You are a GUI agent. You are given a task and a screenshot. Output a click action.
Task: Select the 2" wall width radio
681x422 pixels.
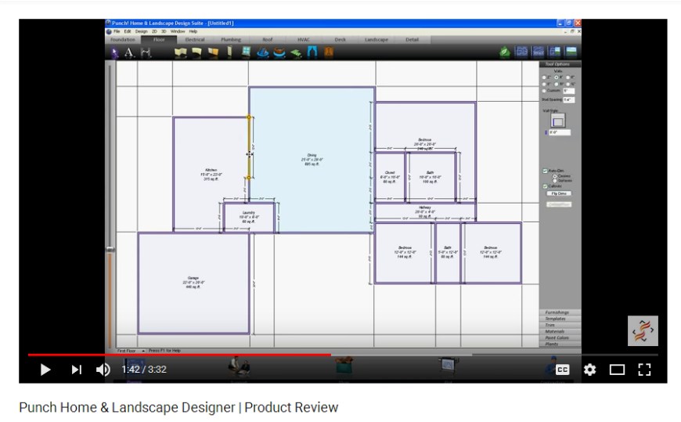point(546,78)
